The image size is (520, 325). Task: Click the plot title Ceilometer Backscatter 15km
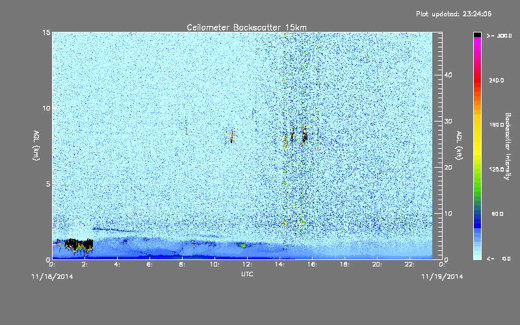(246, 27)
